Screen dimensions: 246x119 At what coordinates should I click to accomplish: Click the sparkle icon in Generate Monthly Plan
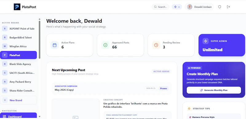click(202, 90)
